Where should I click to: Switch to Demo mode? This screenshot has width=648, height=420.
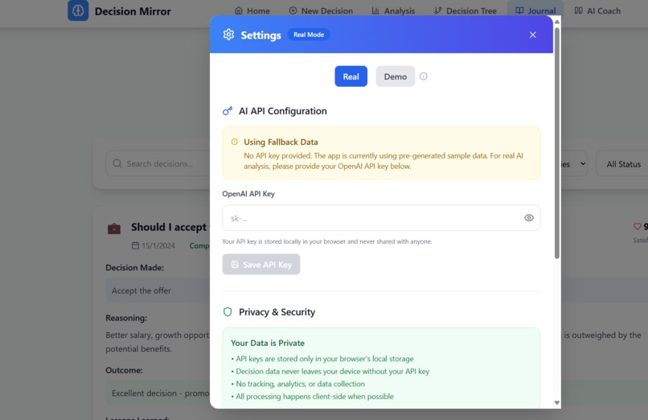(x=395, y=76)
